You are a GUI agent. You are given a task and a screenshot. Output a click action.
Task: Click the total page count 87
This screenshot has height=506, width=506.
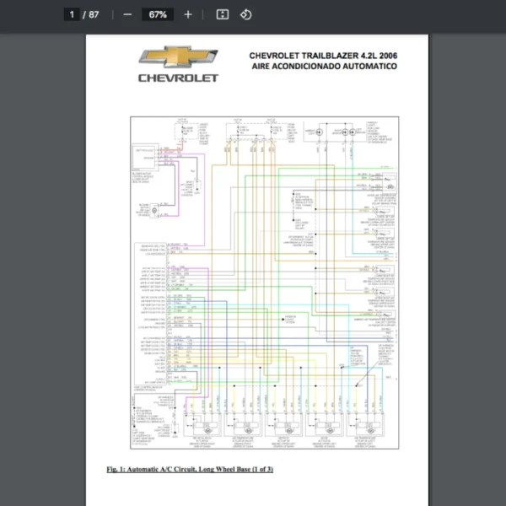[94, 14]
